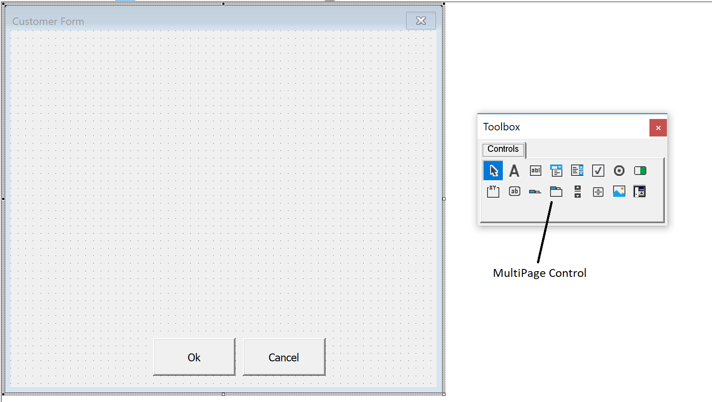Select the Image control tool
This screenshot has height=402, width=712.
click(619, 191)
